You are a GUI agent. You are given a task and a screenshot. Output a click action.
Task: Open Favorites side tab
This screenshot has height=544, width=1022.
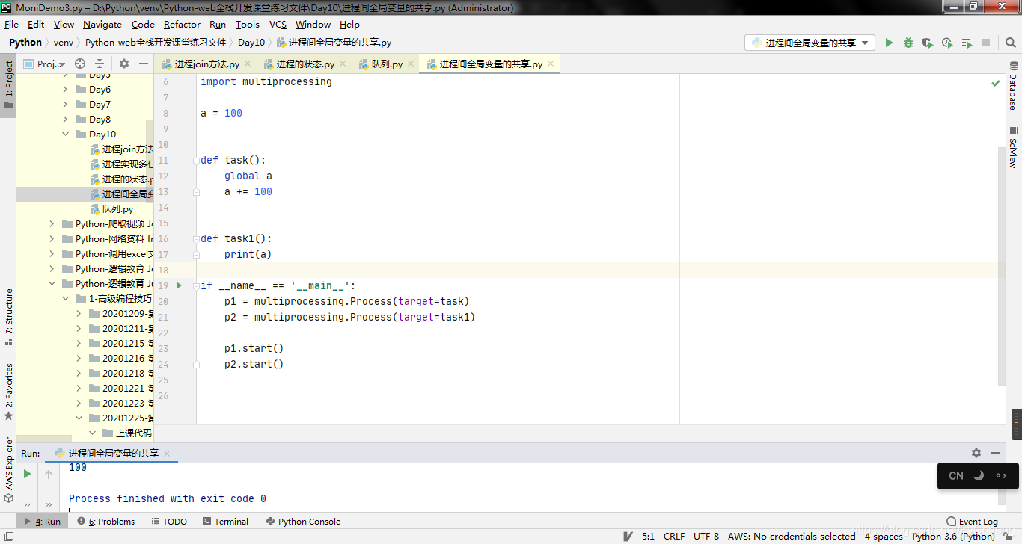coord(9,392)
